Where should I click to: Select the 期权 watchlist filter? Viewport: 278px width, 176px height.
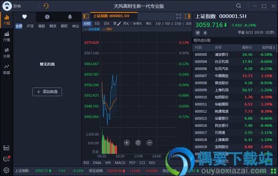point(64,26)
